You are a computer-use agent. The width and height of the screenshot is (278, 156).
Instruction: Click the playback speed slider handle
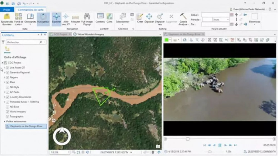210,152
